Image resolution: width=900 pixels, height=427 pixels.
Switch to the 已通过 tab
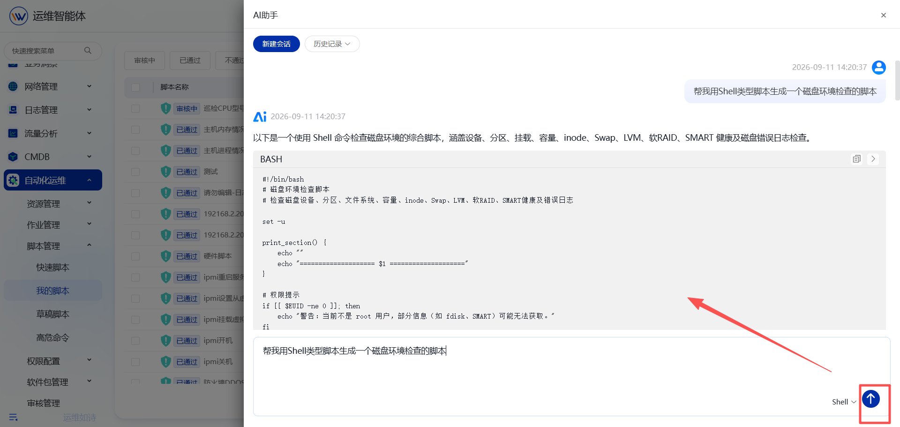190,61
